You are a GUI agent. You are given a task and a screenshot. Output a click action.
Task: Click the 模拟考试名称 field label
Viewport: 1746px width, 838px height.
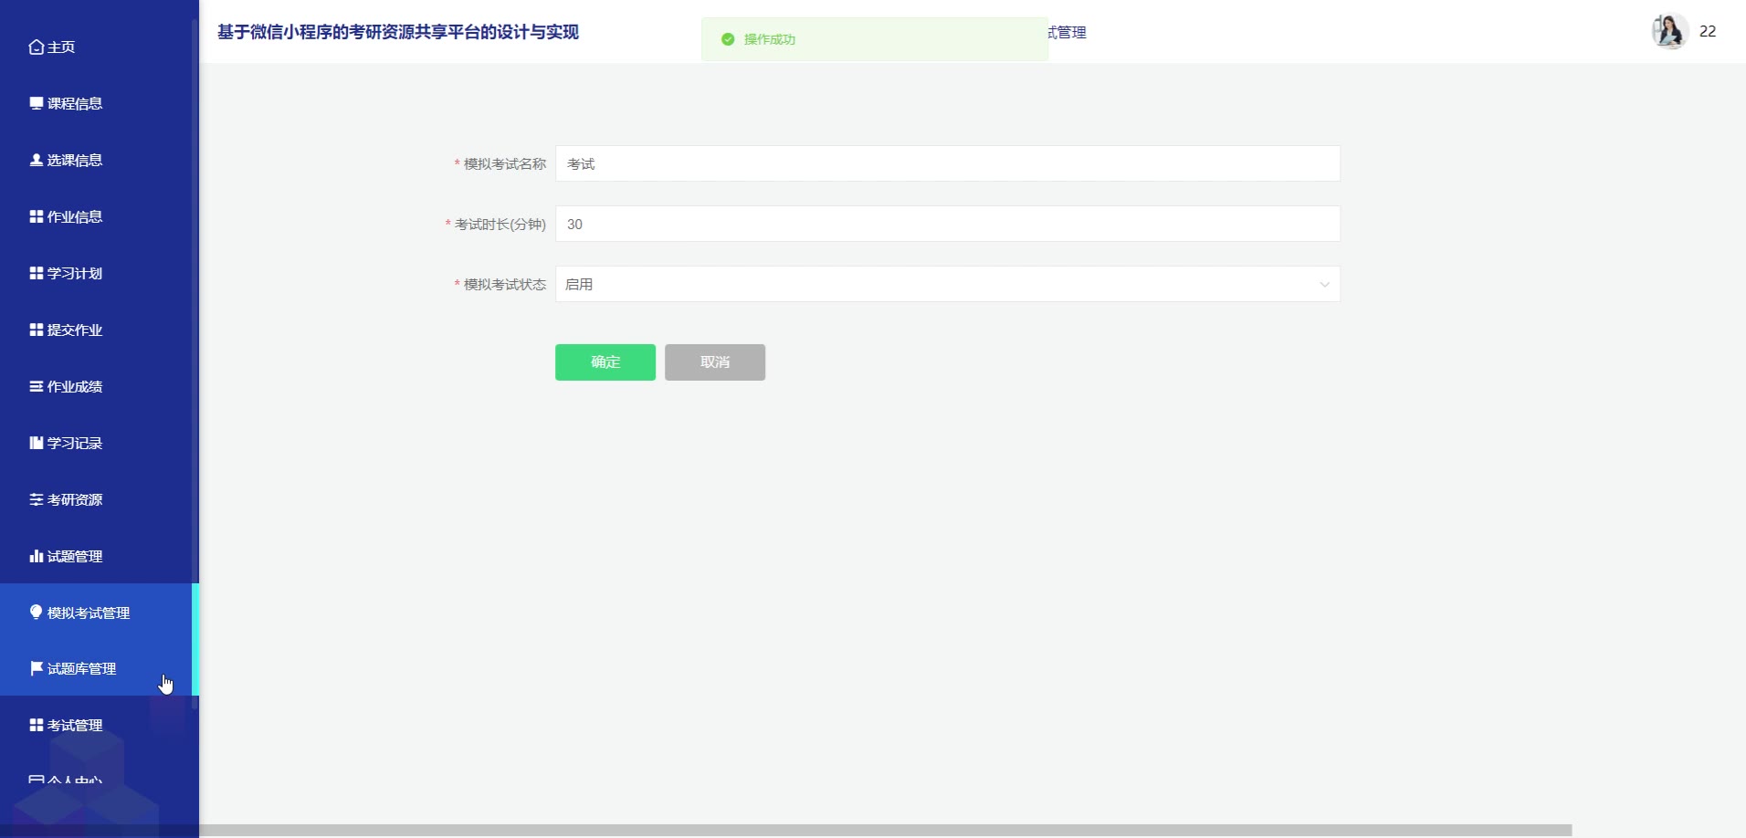coord(505,164)
